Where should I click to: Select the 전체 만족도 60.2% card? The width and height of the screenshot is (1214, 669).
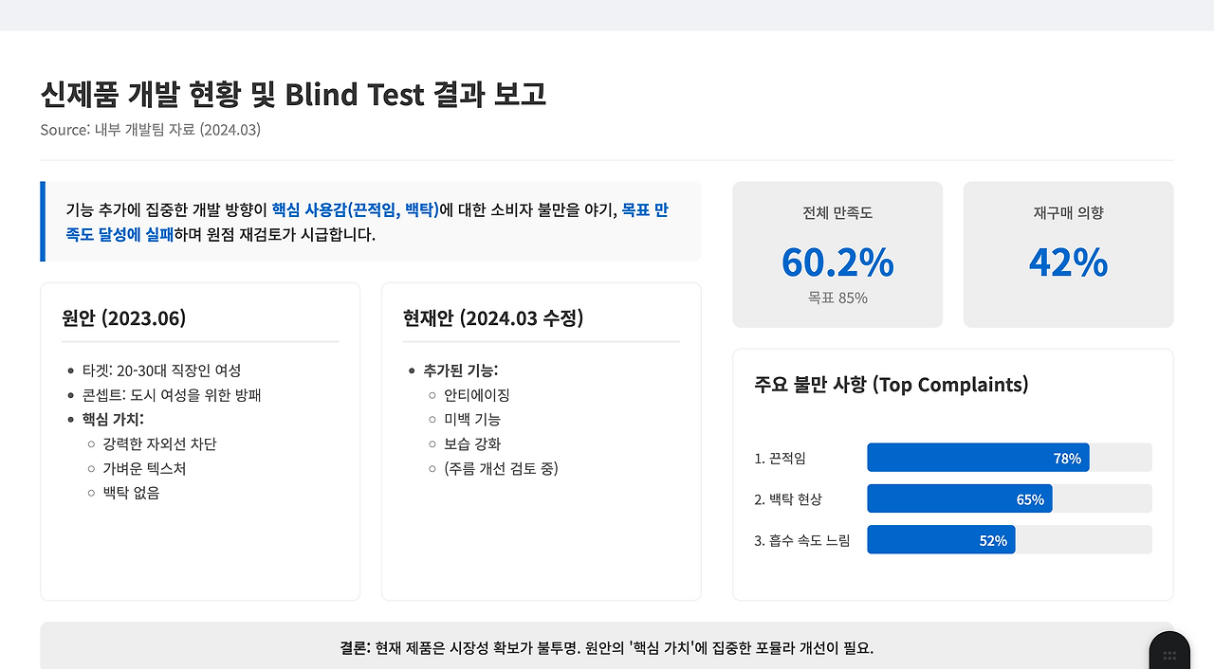pos(837,255)
